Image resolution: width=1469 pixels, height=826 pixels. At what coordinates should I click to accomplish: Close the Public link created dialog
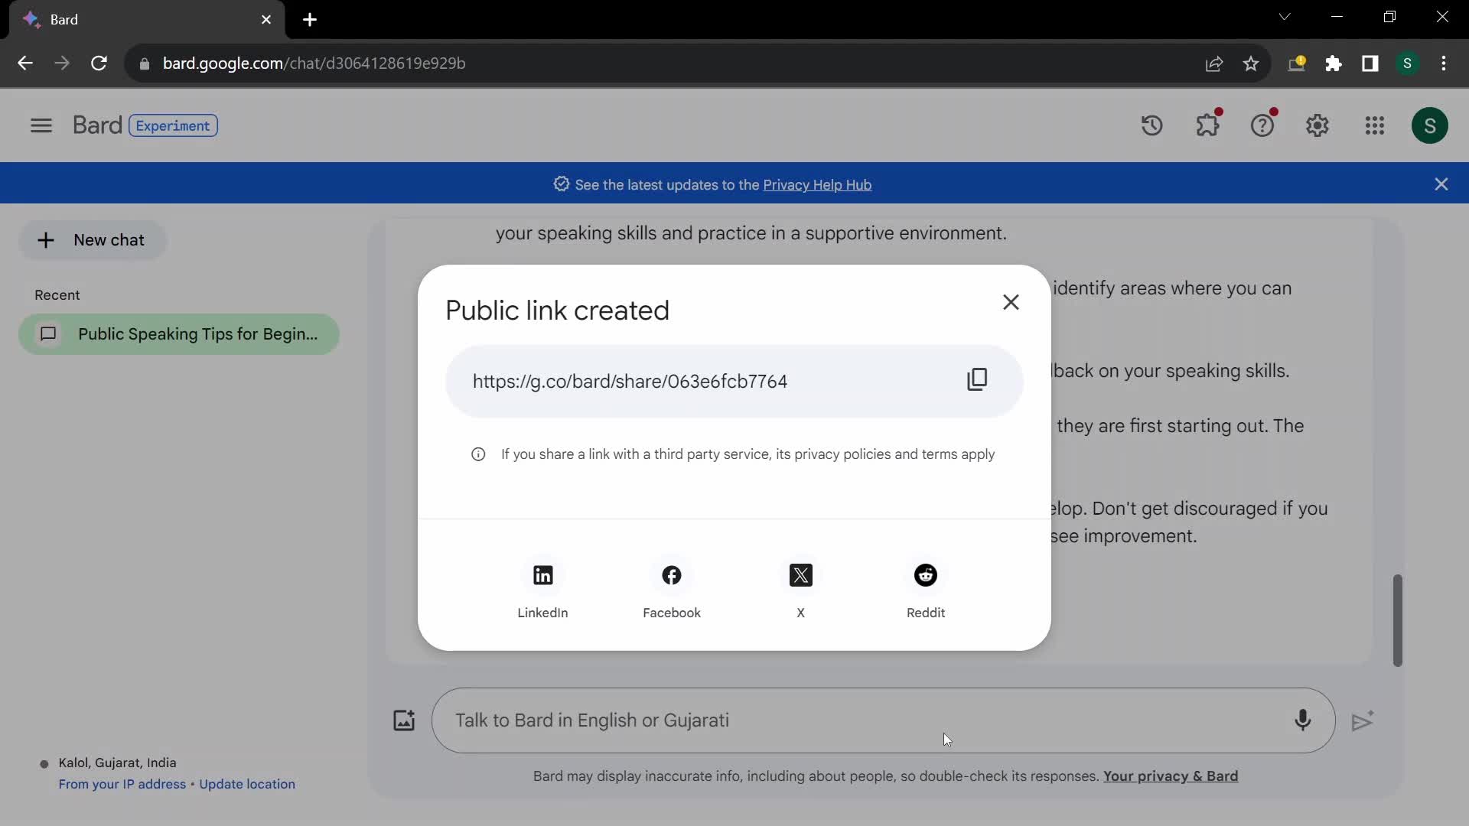[x=1011, y=302]
